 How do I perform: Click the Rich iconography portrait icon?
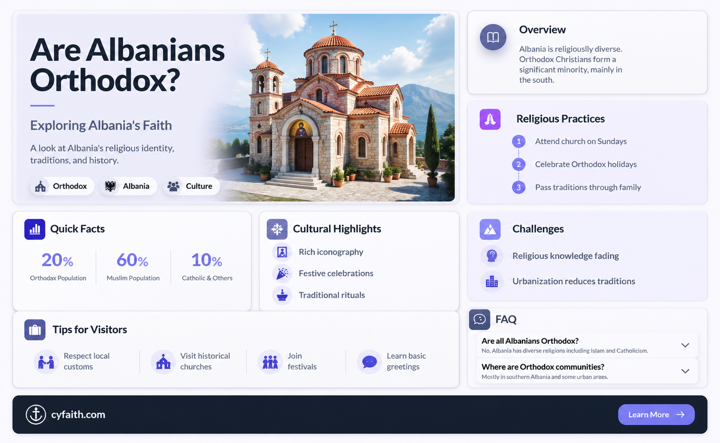click(282, 252)
